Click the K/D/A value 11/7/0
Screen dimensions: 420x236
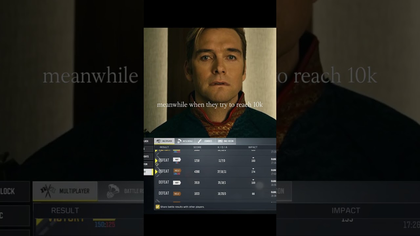pyautogui.click(x=222, y=161)
